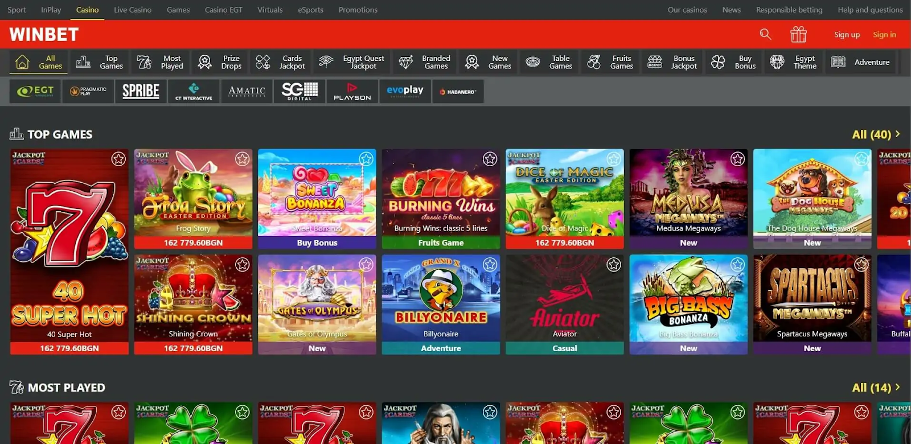Go to the Virtuals tab
The height and width of the screenshot is (444, 911).
[270, 10]
